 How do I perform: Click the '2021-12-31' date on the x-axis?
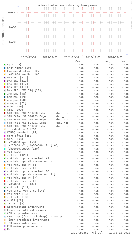pos(50,57)
